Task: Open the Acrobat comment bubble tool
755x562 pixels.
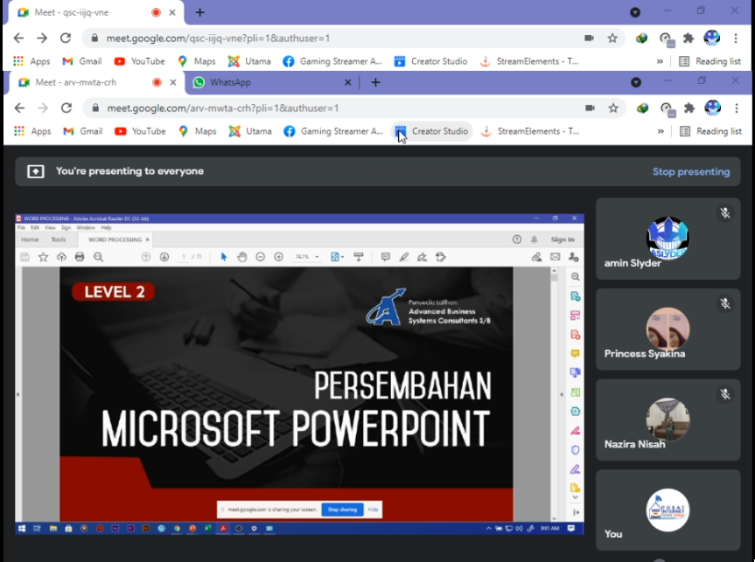Action: click(x=385, y=257)
